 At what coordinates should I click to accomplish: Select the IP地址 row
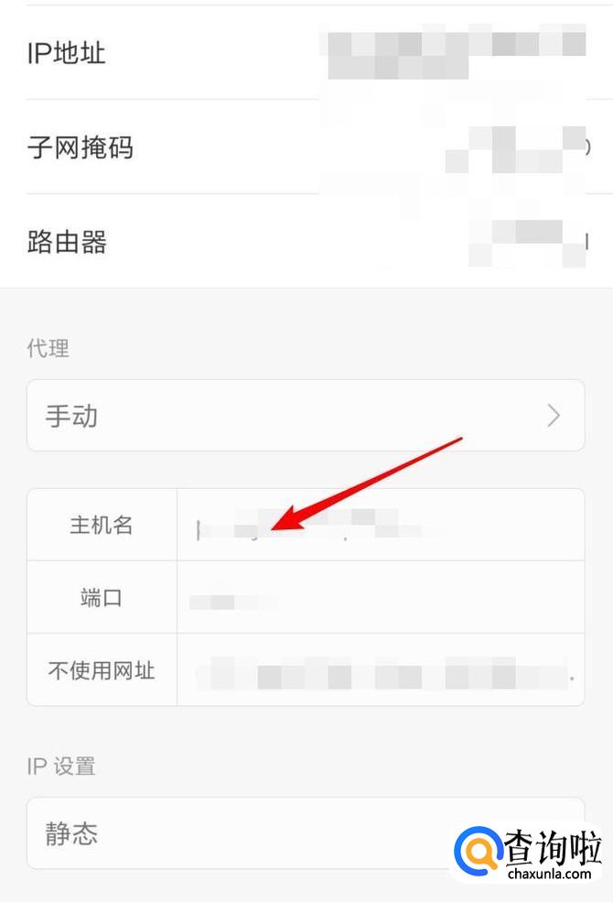(306, 52)
